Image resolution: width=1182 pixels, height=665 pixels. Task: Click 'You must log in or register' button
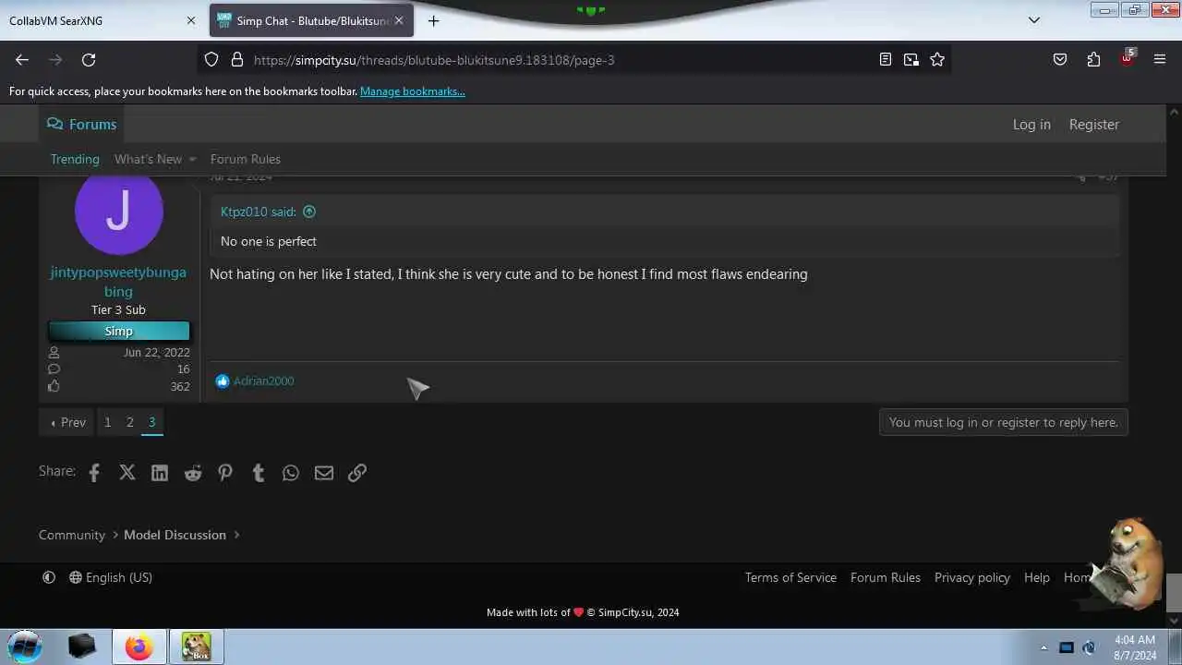1004,422
